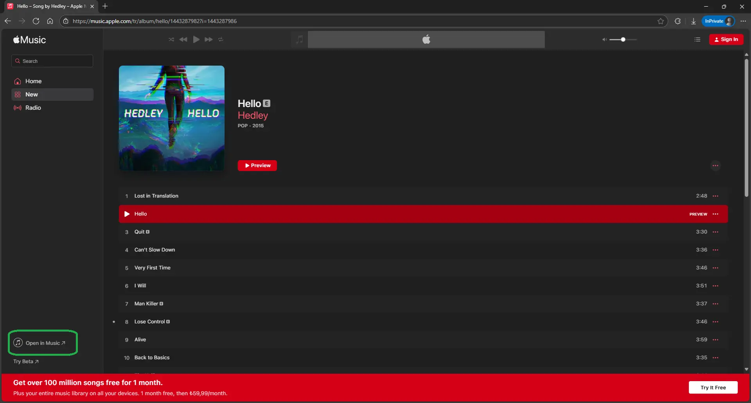Click the main play button
This screenshot has width=751, height=403.
point(196,39)
